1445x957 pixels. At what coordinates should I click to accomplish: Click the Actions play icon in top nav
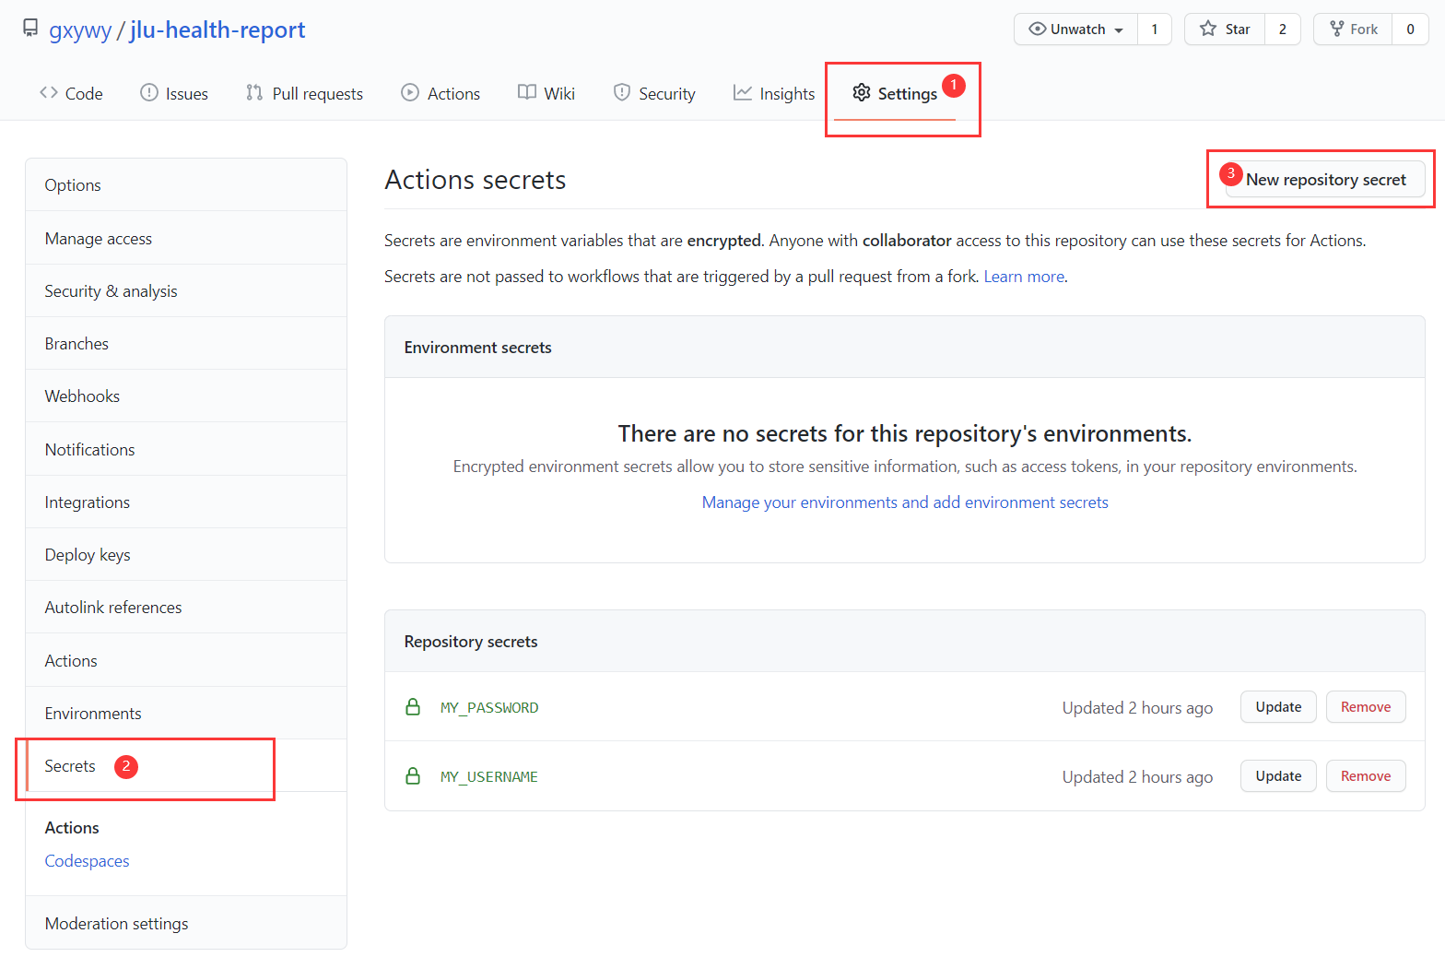tap(410, 92)
